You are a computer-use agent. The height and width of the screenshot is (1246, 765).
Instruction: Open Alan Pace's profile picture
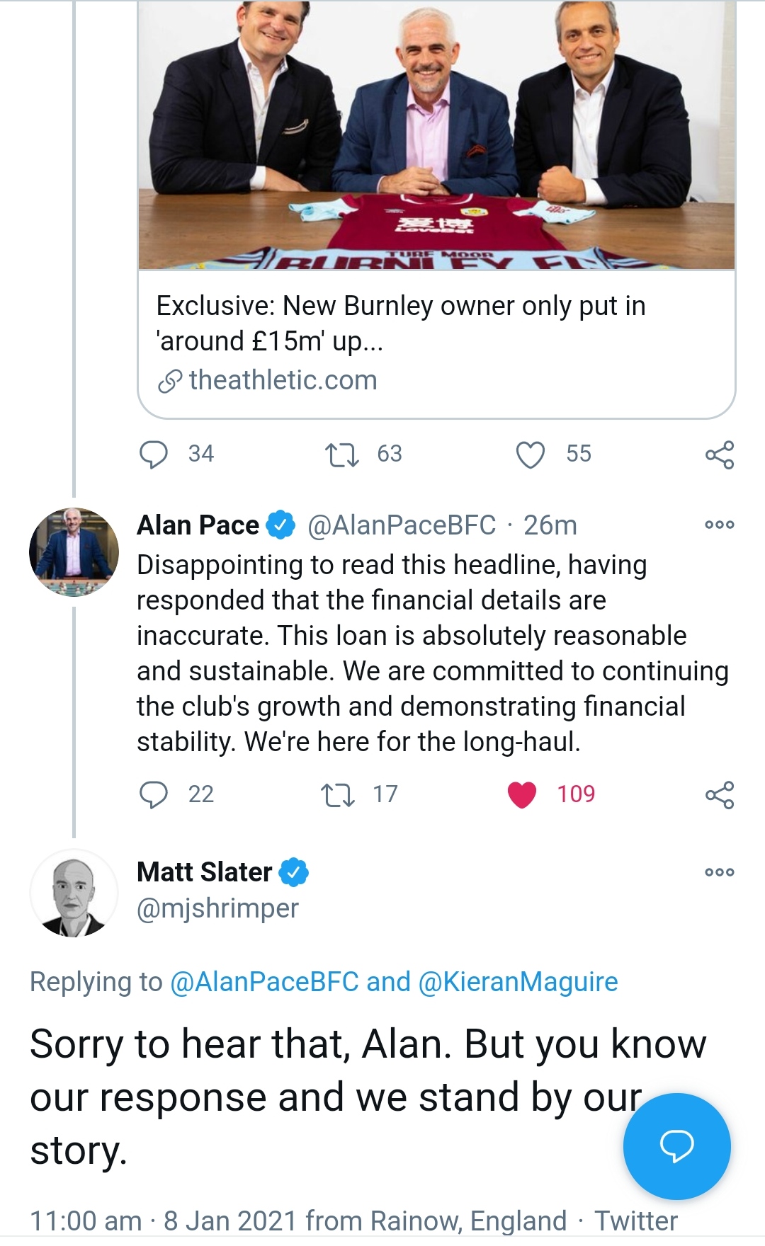74,551
